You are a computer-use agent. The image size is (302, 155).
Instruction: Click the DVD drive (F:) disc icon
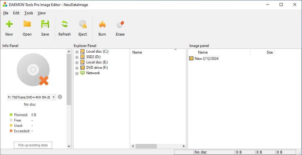coord(82,68)
